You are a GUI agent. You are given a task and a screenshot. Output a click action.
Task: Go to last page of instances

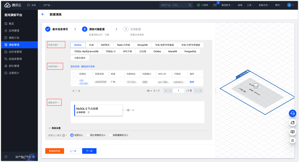(x=200, y=91)
